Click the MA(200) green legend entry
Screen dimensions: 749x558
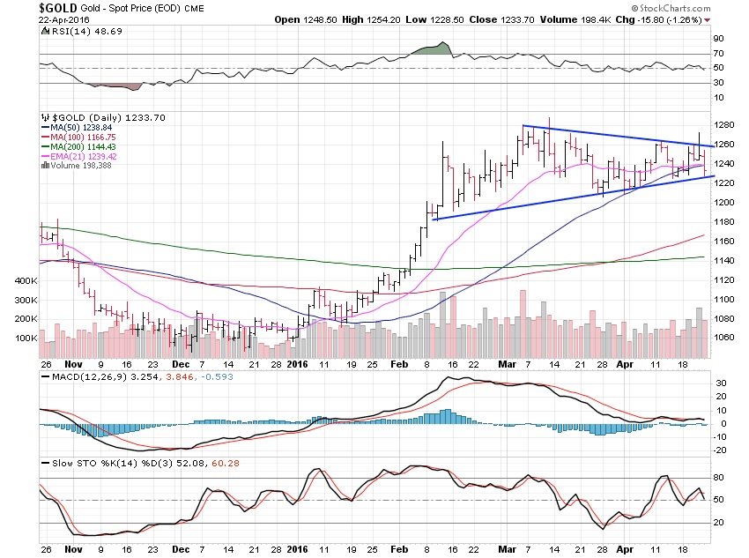click(78, 146)
